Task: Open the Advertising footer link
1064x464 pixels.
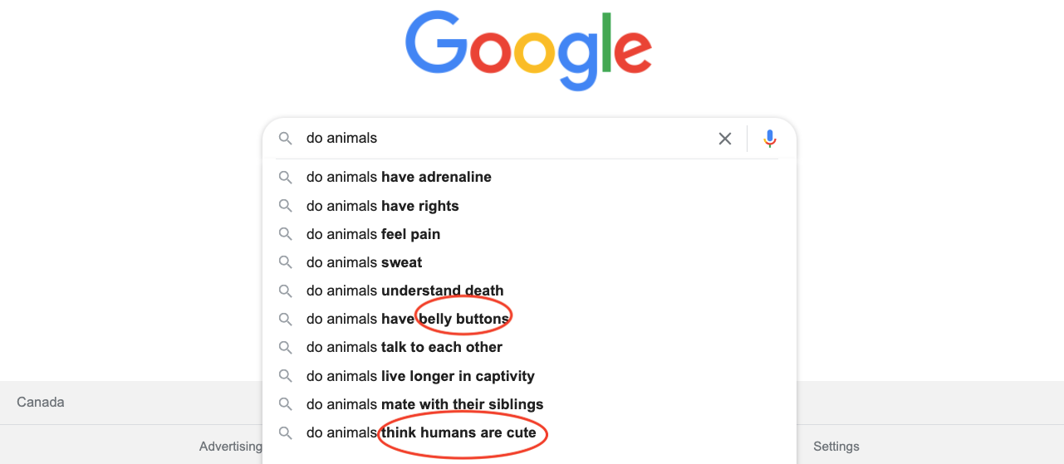Action: coord(231,447)
